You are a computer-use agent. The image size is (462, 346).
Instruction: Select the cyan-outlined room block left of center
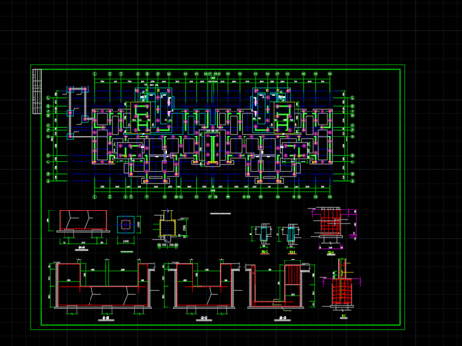[153, 111]
